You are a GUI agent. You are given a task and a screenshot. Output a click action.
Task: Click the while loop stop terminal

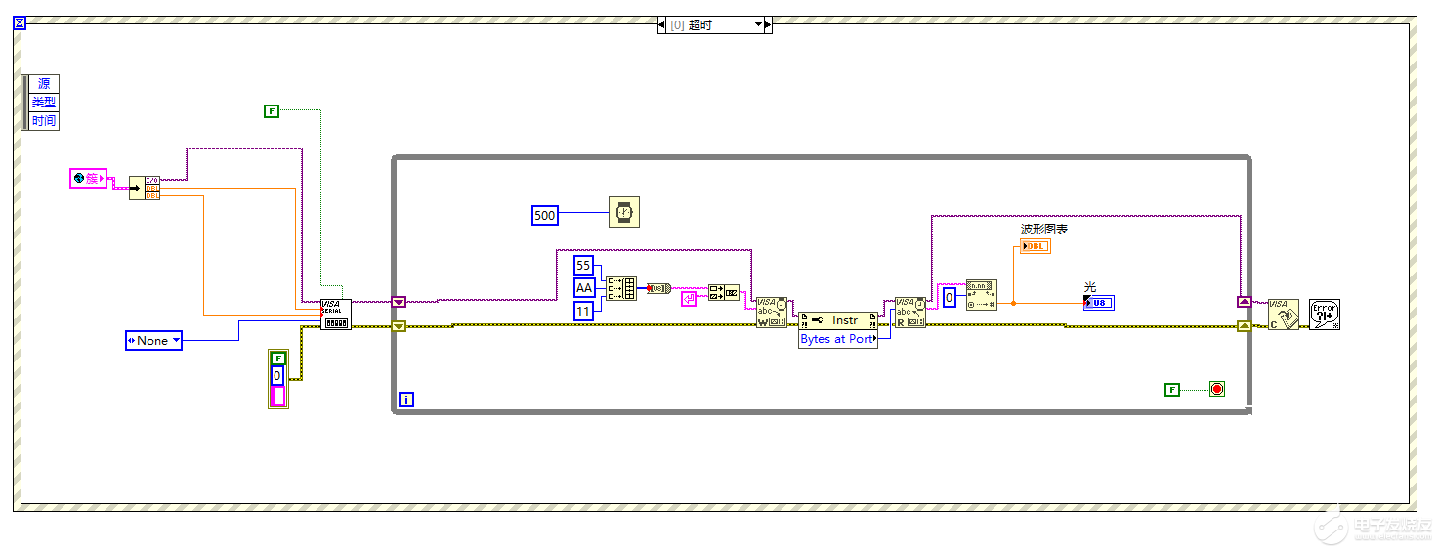(1216, 389)
